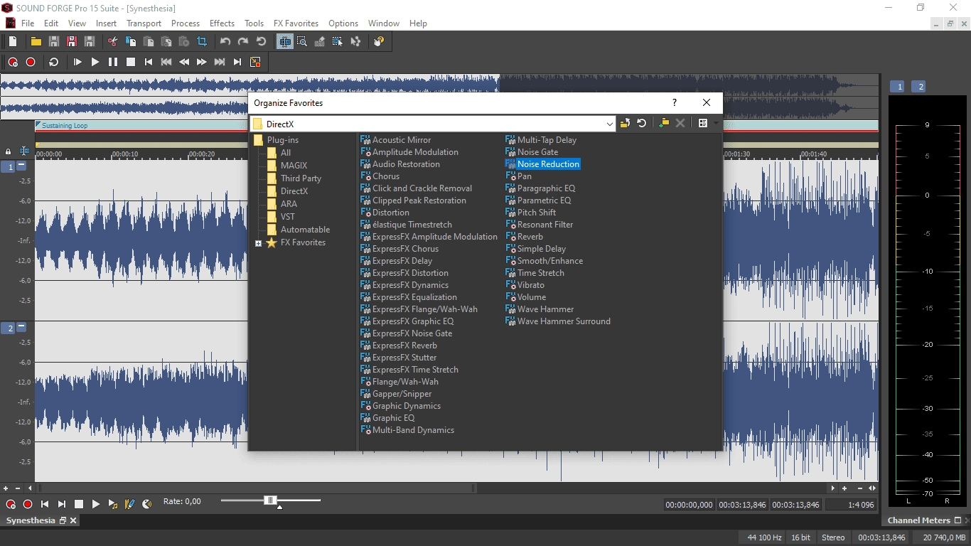The width and height of the screenshot is (971, 546).
Task: Select the Noise Reduction plug-in
Action: pyautogui.click(x=542, y=164)
